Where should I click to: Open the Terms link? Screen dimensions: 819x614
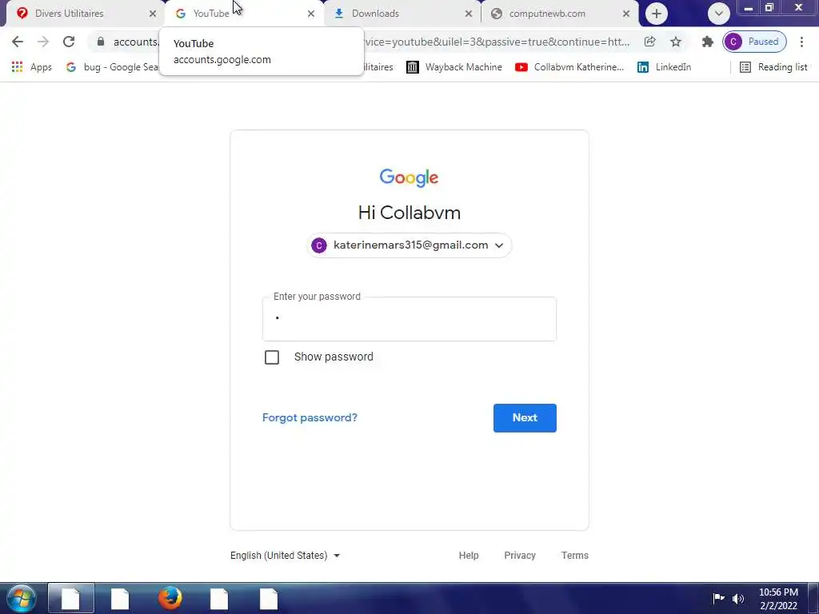tap(575, 556)
